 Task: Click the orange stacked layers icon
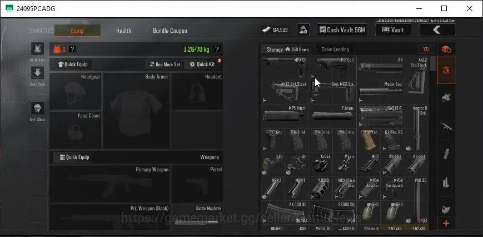(x=446, y=50)
